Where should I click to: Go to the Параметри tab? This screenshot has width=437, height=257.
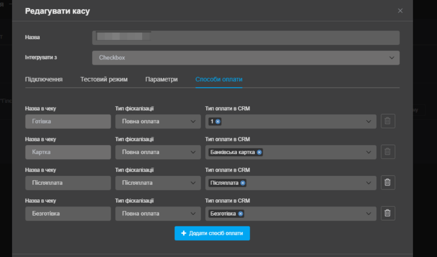(x=161, y=79)
